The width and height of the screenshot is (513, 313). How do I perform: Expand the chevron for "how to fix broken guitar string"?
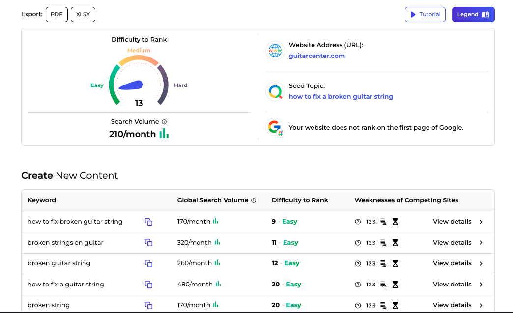pyautogui.click(x=481, y=222)
